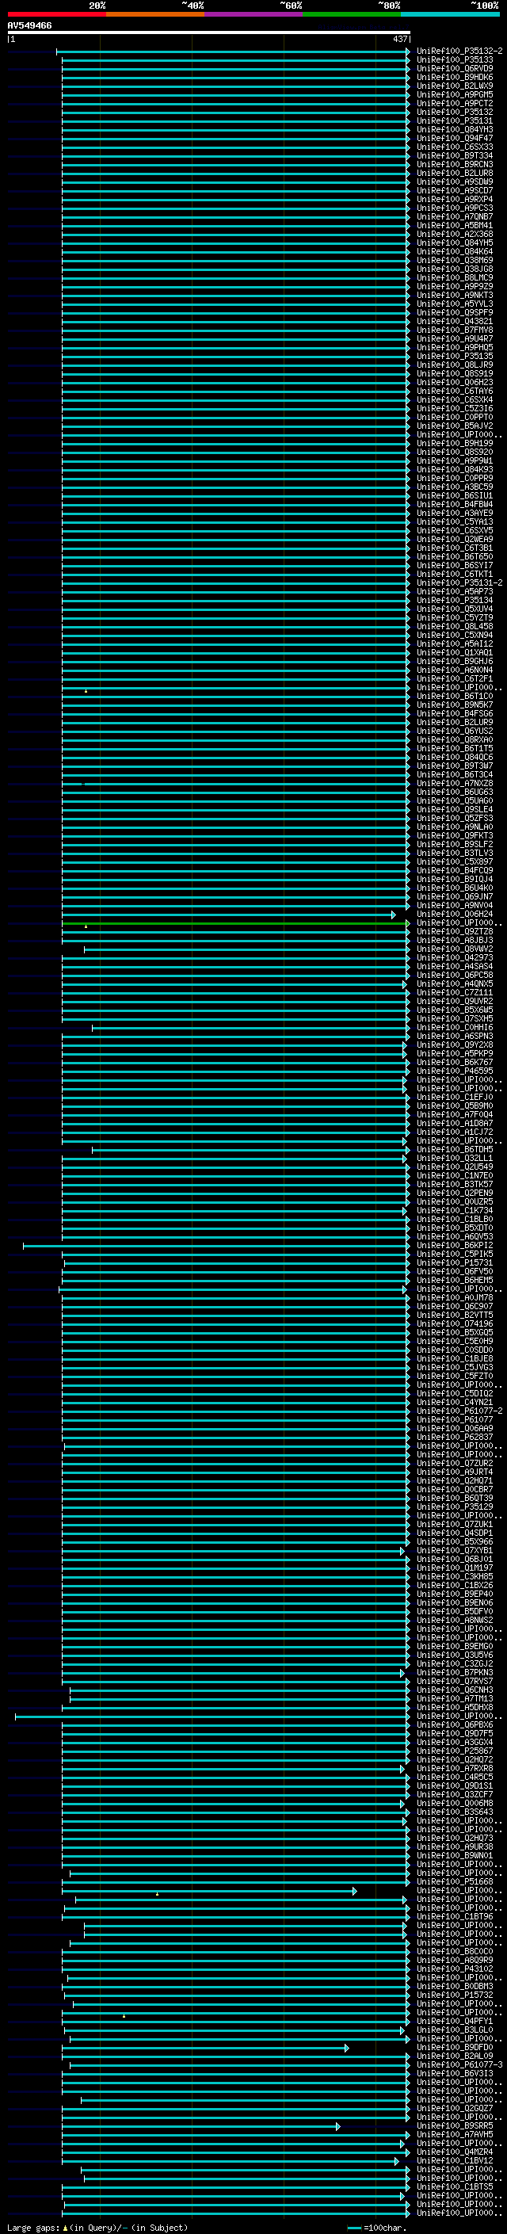Click the green ~80% identity legend bar
Screen dimensions: 507x2234
352,14
